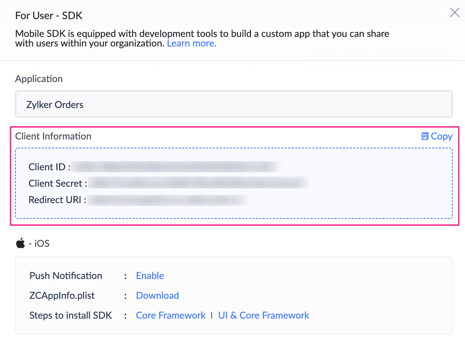This screenshot has height=346, width=465.
Task: Click the Apple iOS logo icon
Action: click(x=21, y=243)
